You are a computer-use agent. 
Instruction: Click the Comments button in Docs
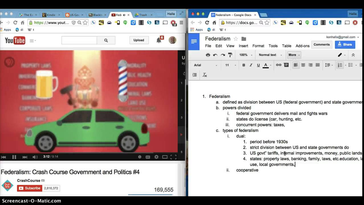[322, 44]
